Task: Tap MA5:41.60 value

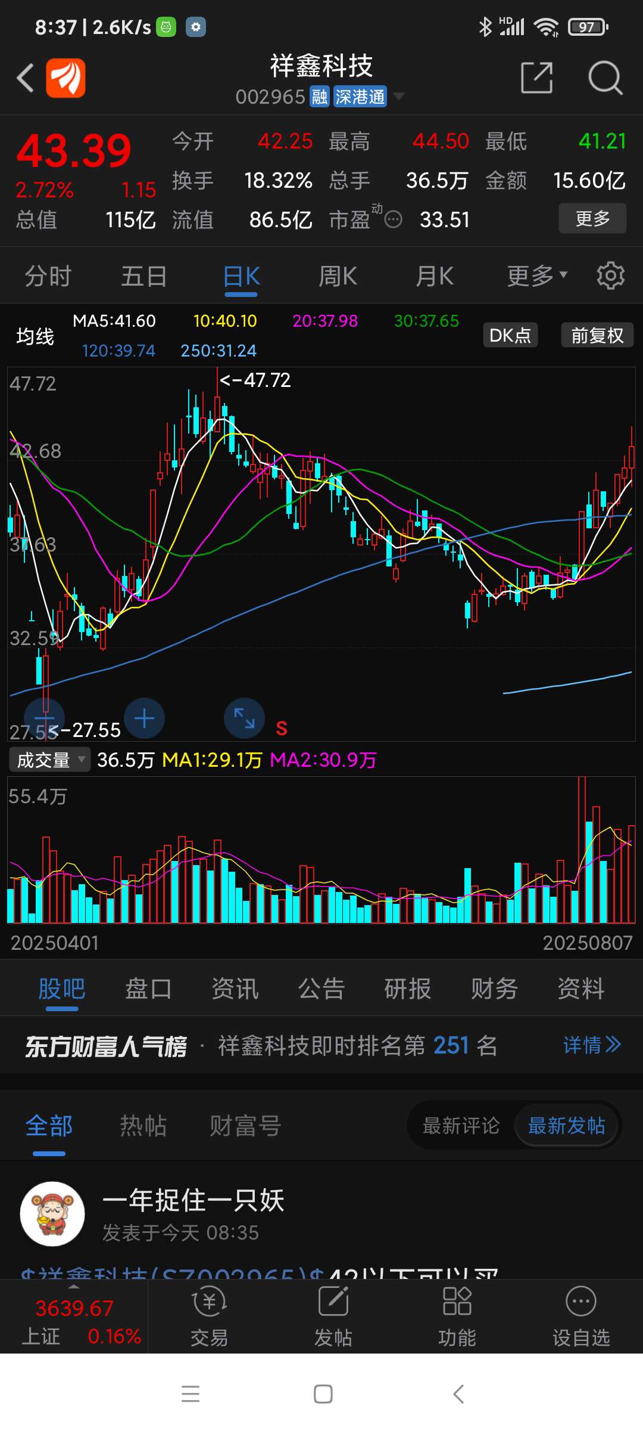Action: (114, 321)
